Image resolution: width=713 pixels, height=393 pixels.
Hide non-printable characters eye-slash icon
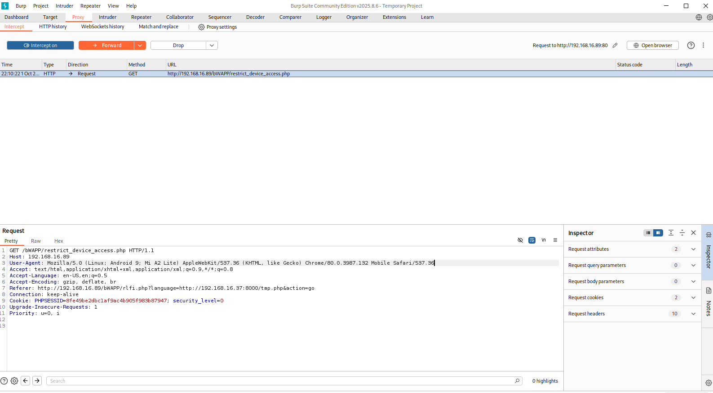click(520, 240)
